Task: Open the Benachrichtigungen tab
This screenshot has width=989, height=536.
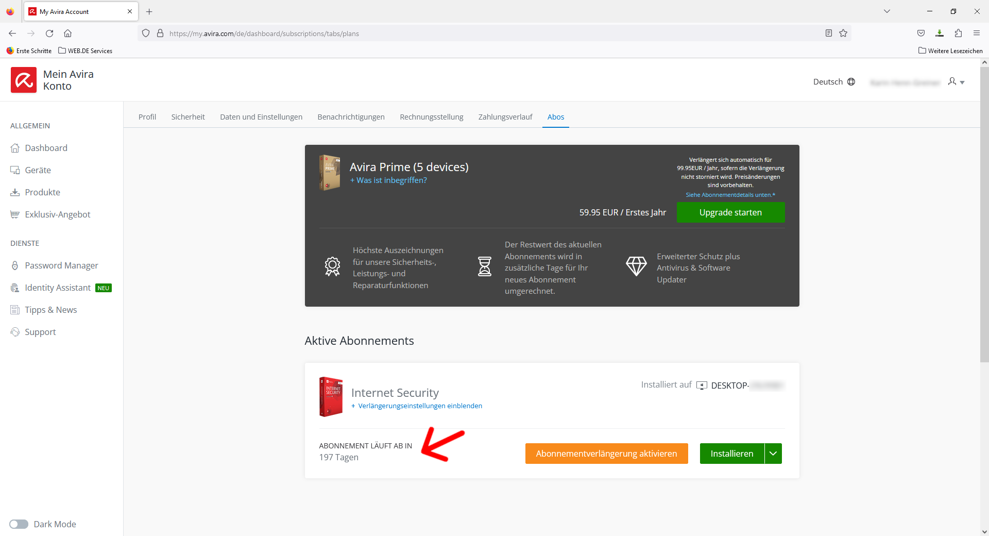Action: click(351, 117)
